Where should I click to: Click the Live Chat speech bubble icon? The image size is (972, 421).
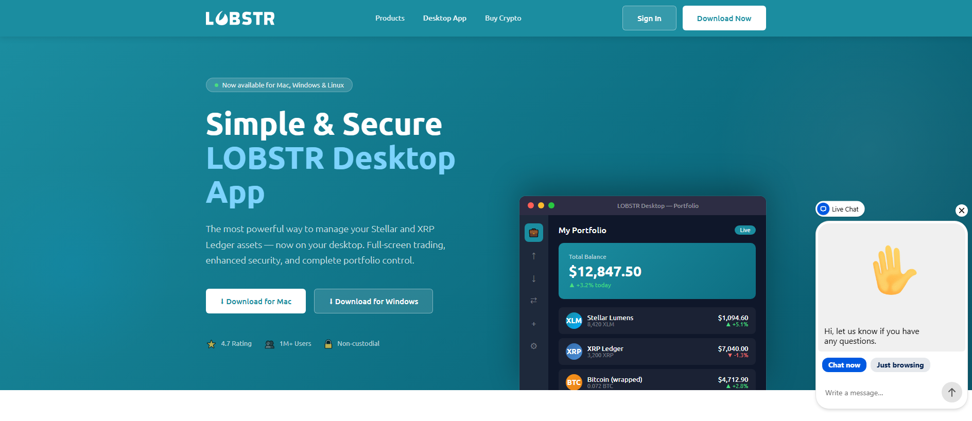823,209
